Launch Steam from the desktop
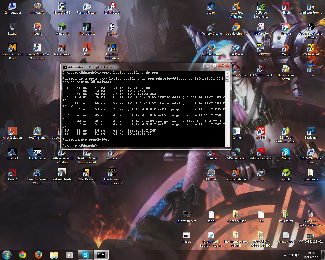The width and height of the screenshot is (325, 260). coord(212,8)
